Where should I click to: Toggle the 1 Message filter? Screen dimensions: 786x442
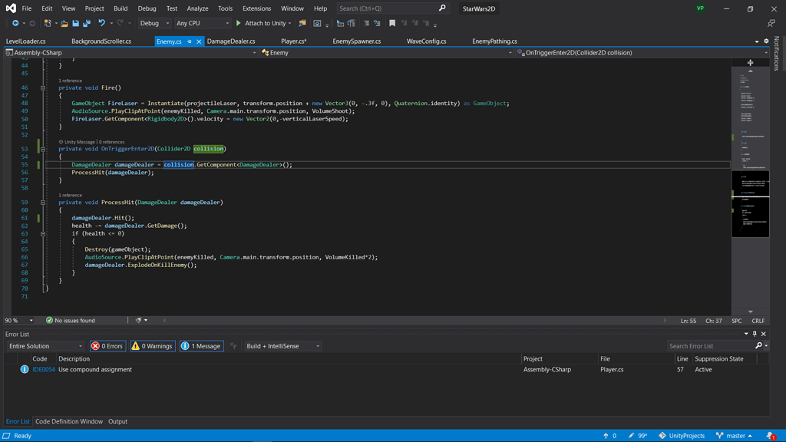202,346
